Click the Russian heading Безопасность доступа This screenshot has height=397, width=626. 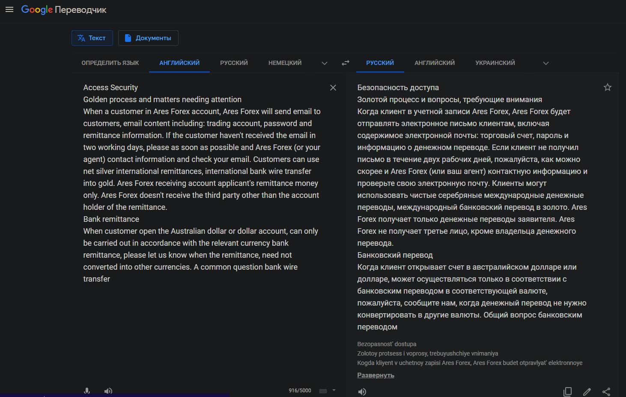[x=398, y=87]
